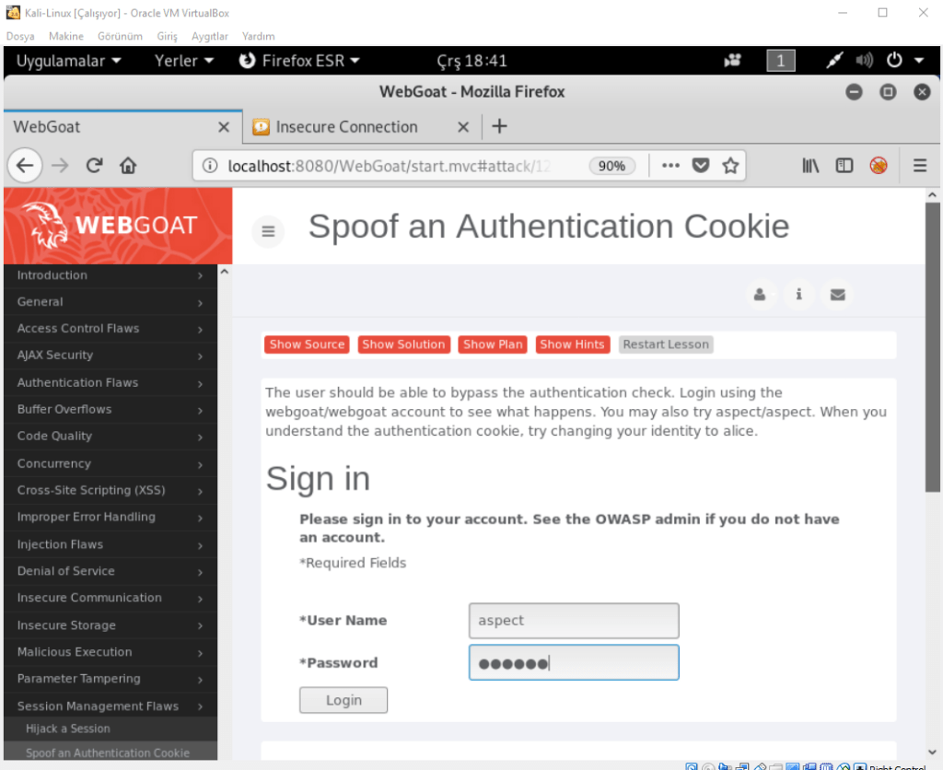Open the Uygulamalar applications menu
The width and height of the screenshot is (943, 770).
click(x=69, y=61)
